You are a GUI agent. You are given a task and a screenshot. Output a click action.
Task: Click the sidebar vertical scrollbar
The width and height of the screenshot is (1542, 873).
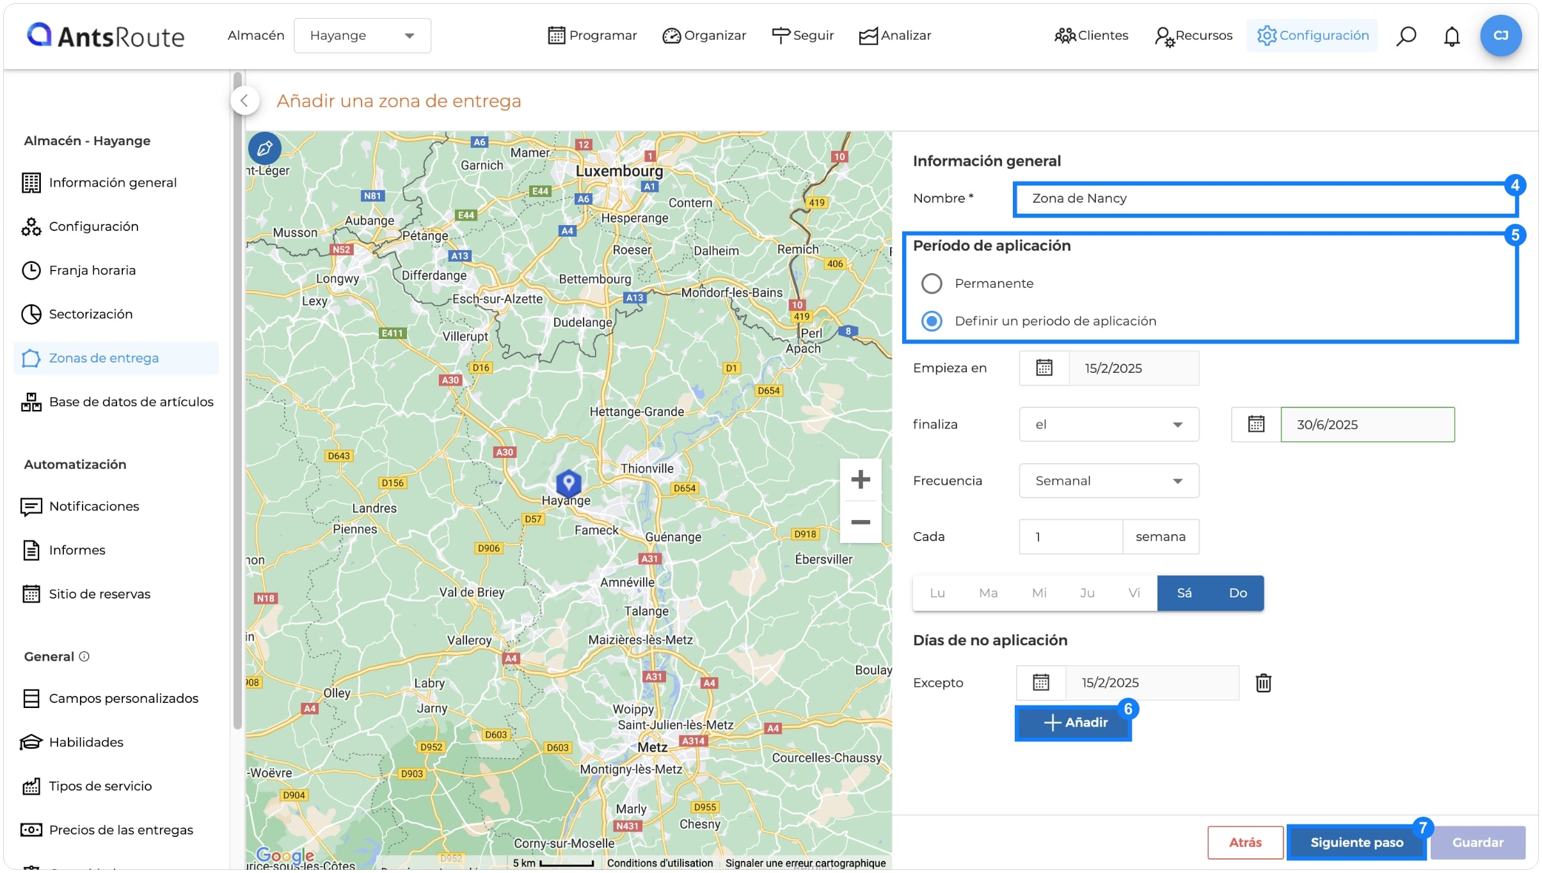pyautogui.click(x=238, y=400)
